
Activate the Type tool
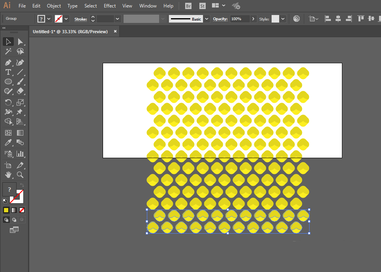[8, 72]
